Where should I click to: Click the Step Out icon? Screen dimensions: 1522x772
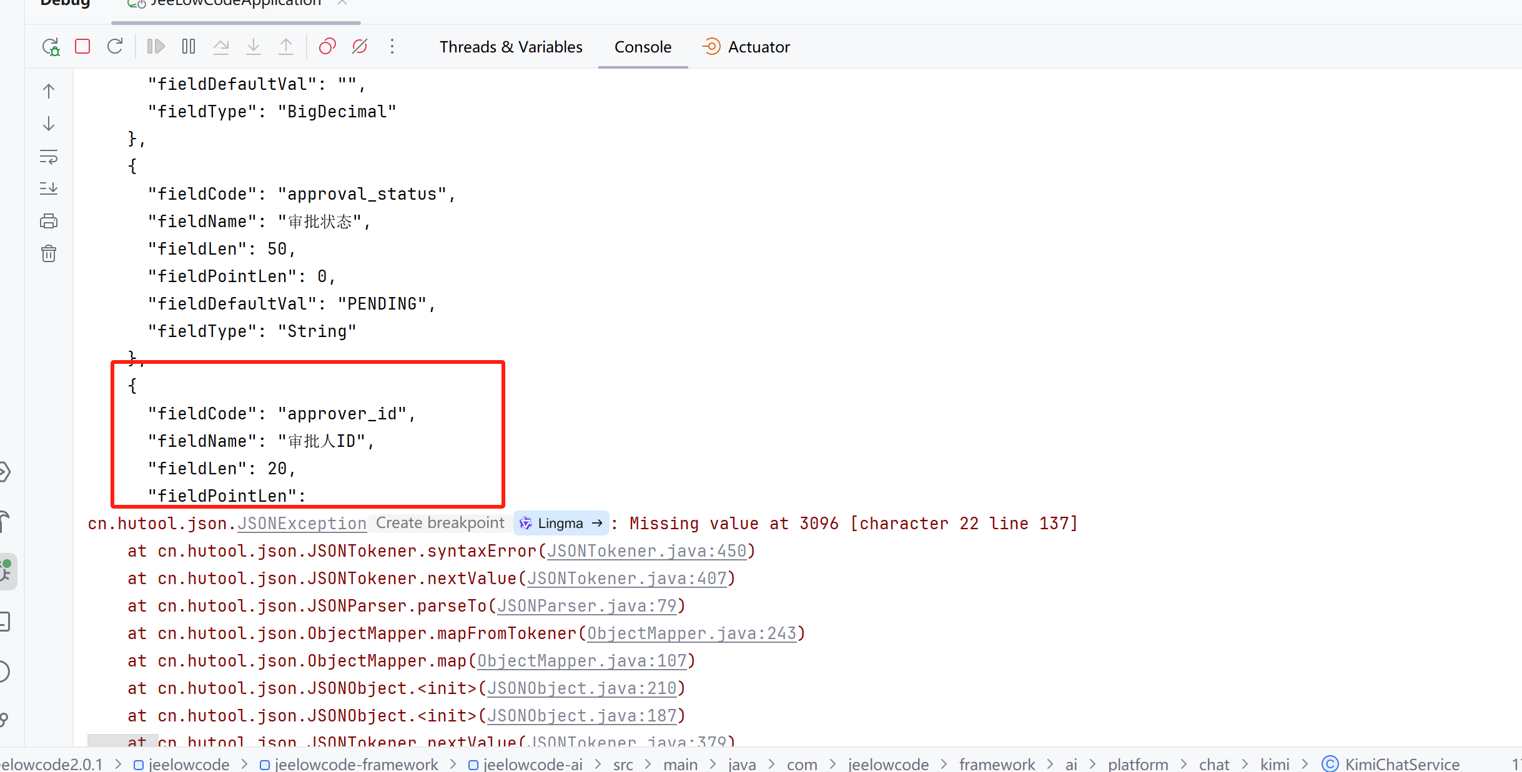coord(286,47)
